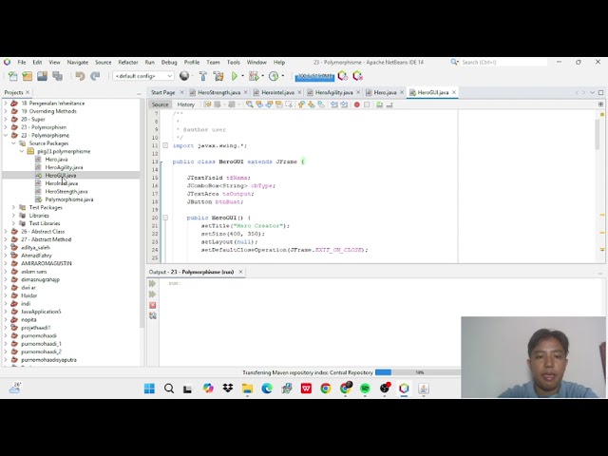Click the Comment icon in editor toolbar
The image size is (608, 456).
tap(379, 104)
